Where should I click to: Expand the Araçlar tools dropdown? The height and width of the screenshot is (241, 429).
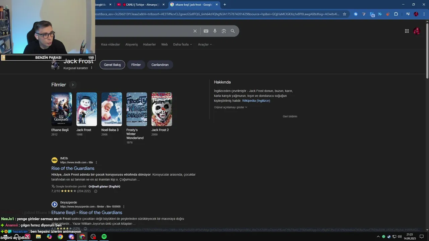pyautogui.click(x=205, y=45)
